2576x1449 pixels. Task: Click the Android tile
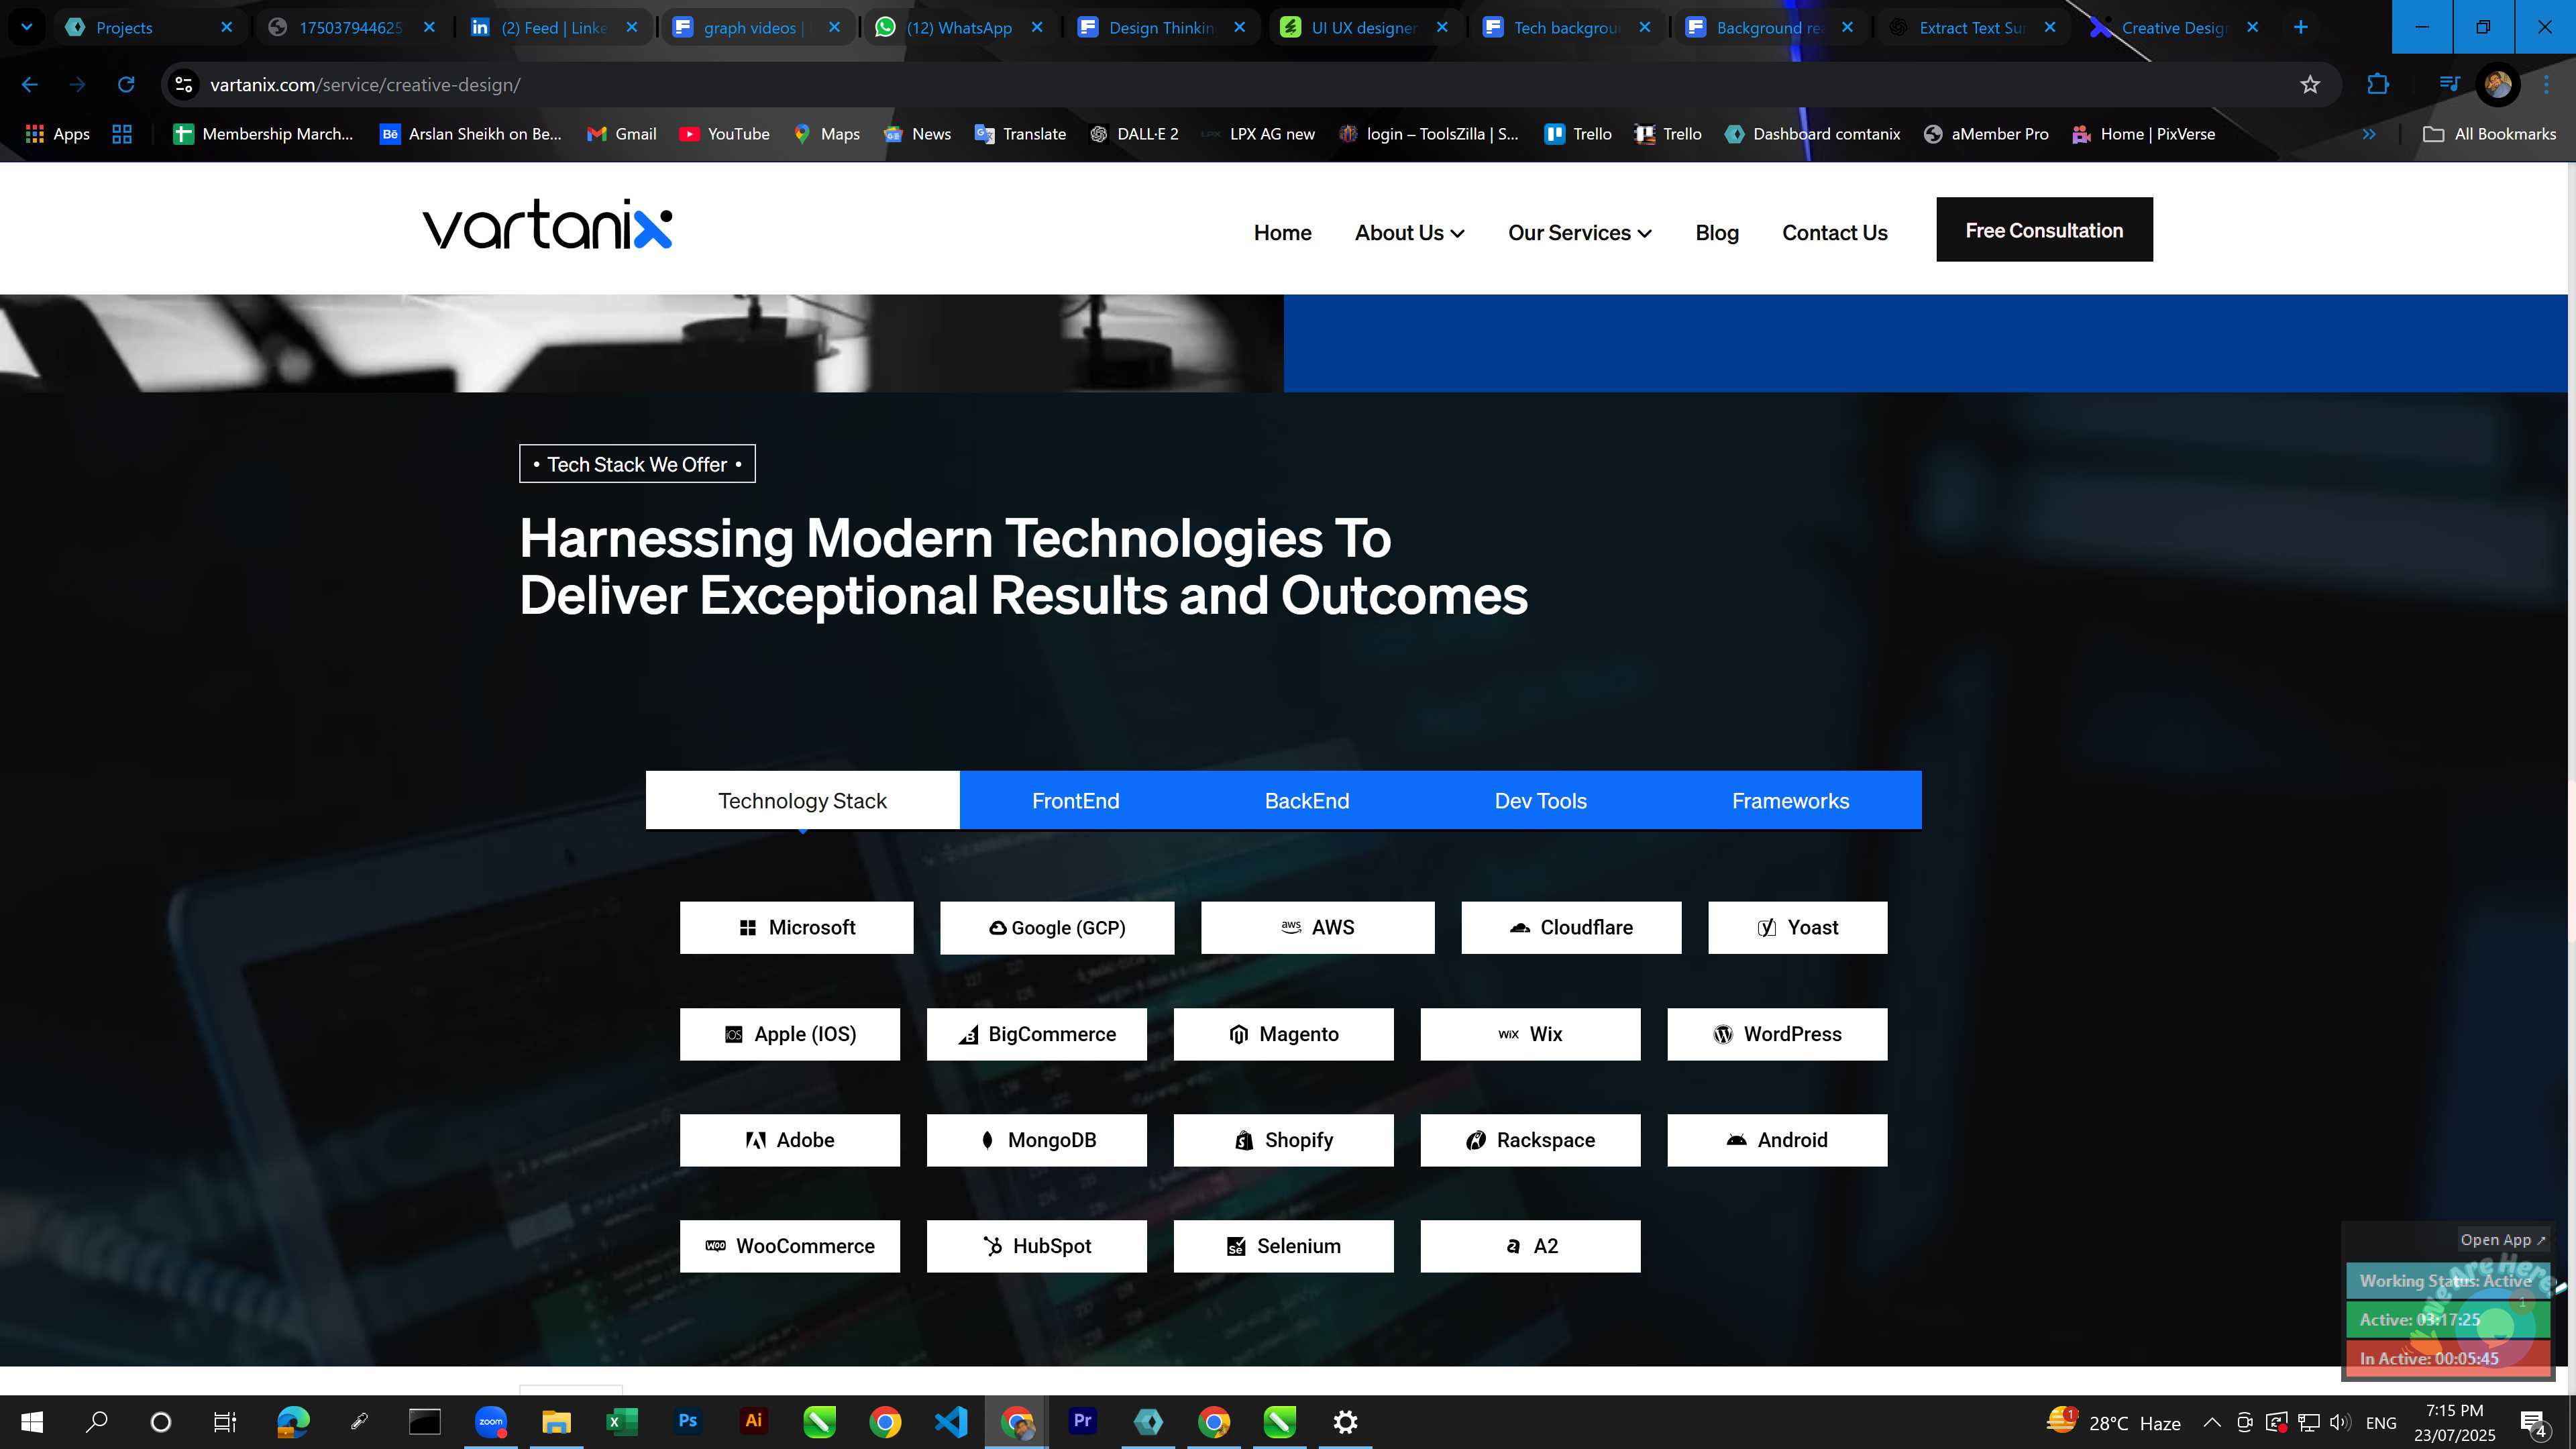(x=1777, y=1140)
